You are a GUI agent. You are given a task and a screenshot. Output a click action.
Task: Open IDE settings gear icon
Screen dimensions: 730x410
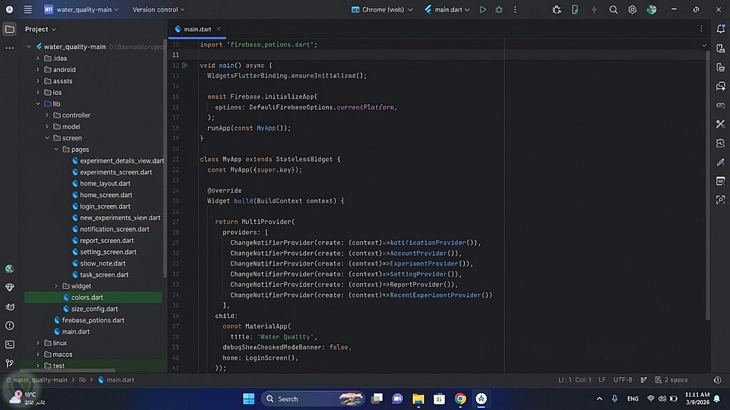632,9
